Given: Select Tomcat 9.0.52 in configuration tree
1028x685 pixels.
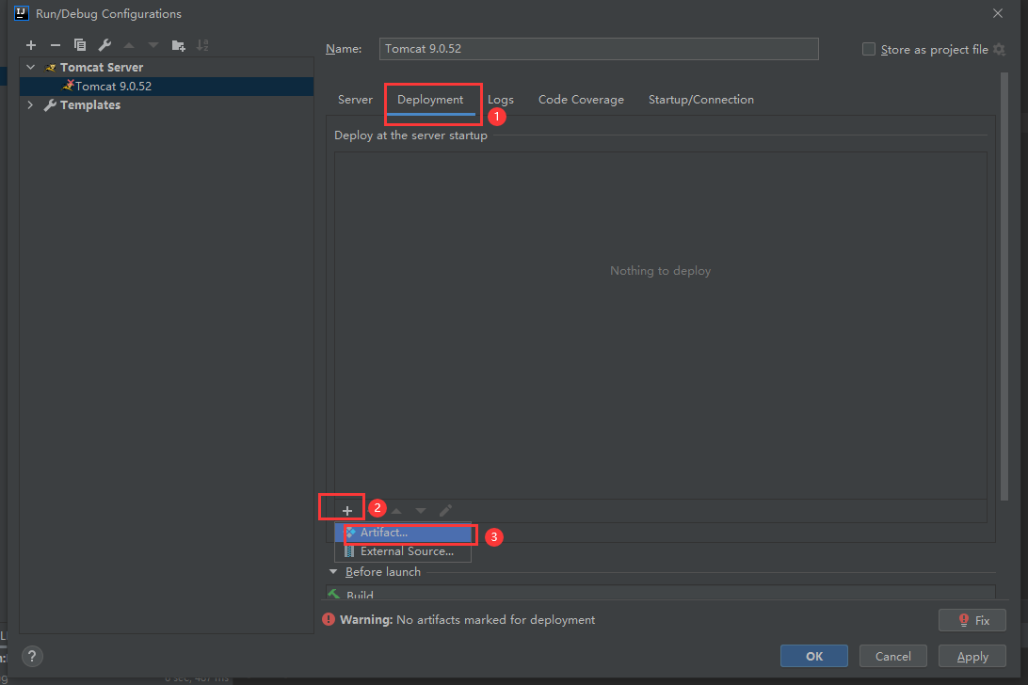Looking at the screenshot, I should pyautogui.click(x=167, y=86).
